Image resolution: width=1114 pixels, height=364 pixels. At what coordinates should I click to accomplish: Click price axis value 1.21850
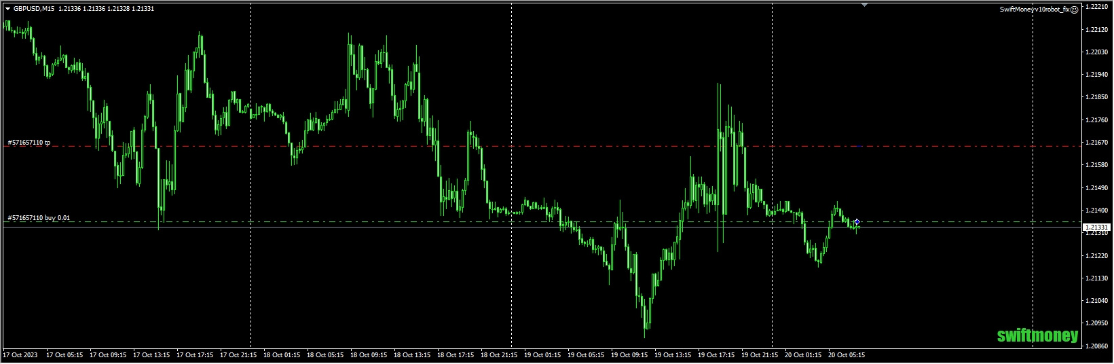pos(1097,97)
